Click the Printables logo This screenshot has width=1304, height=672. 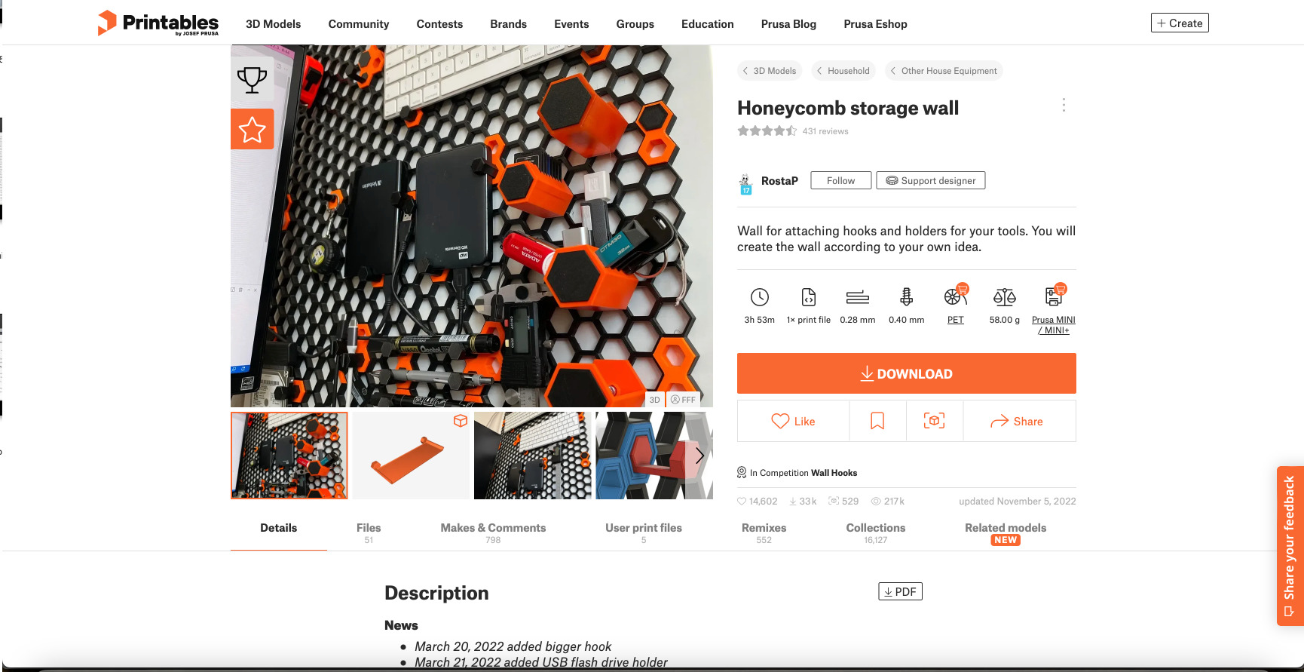click(158, 23)
